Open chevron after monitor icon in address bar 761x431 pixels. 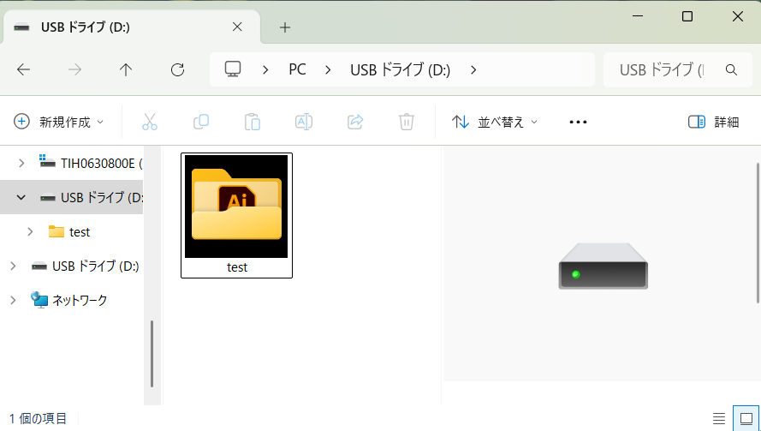(x=265, y=70)
